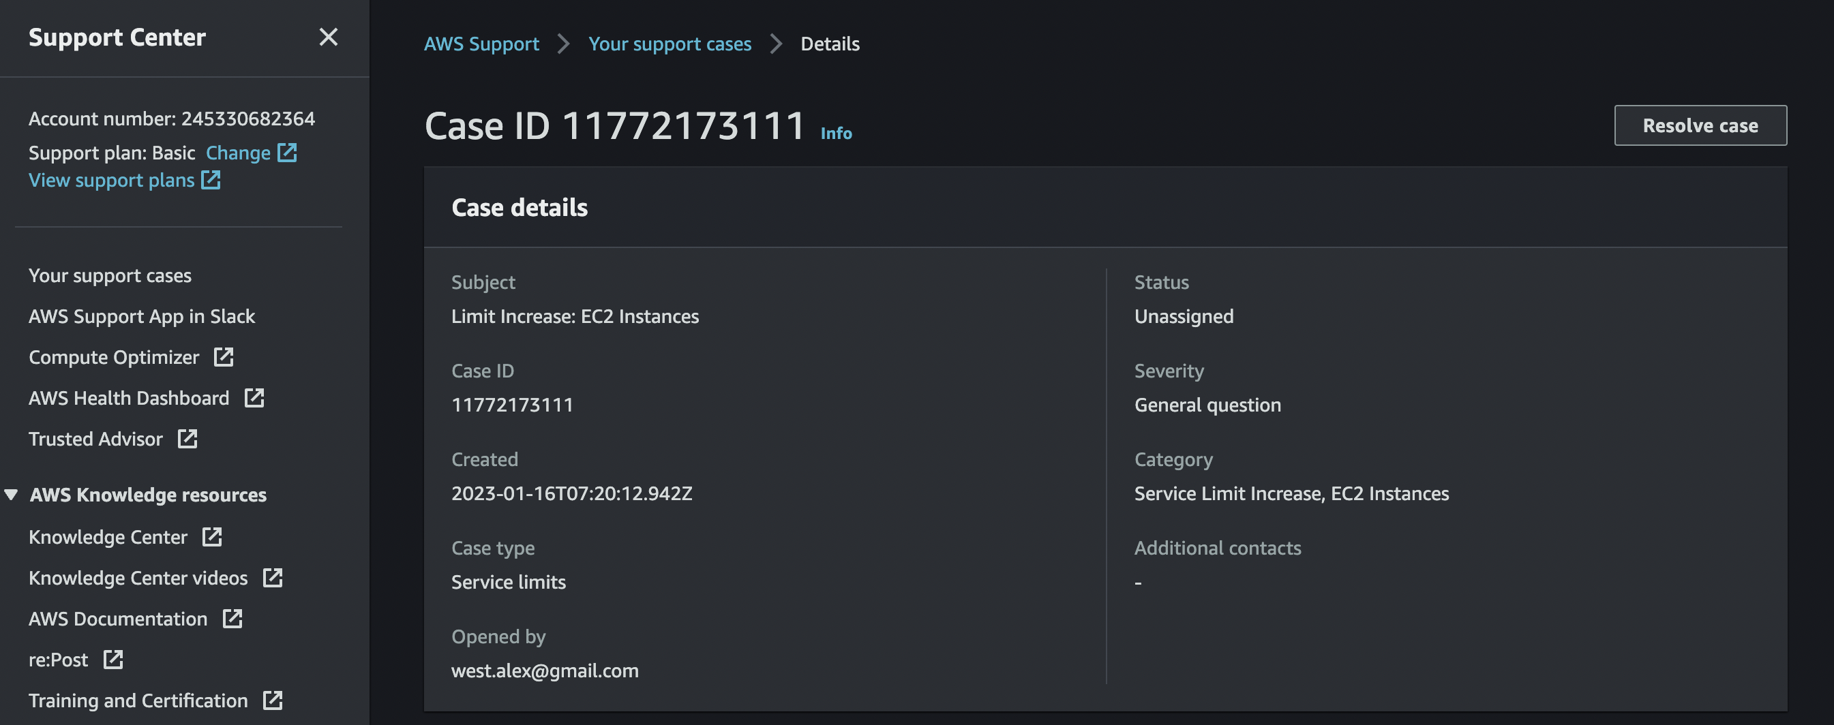Open the Info tooltip beside Case ID
The width and height of the screenshot is (1834, 725).
tap(835, 133)
